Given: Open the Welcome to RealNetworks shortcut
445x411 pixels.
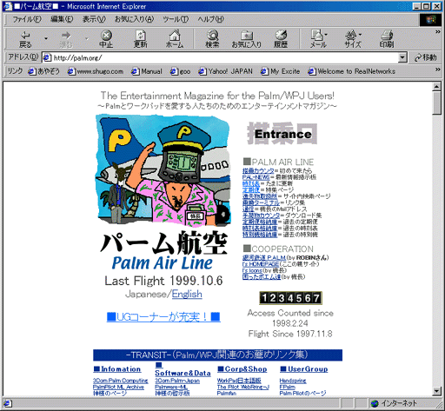Looking at the screenshot, I should click(351, 71).
